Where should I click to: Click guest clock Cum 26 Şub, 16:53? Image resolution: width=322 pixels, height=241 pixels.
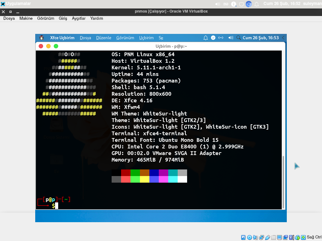[x=261, y=38]
